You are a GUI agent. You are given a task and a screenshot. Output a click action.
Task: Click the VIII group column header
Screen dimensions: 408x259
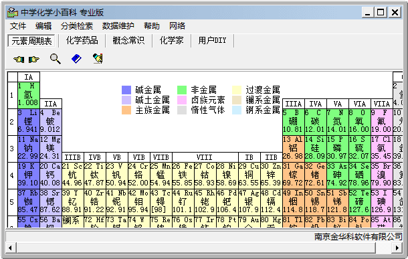(x=205, y=157)
